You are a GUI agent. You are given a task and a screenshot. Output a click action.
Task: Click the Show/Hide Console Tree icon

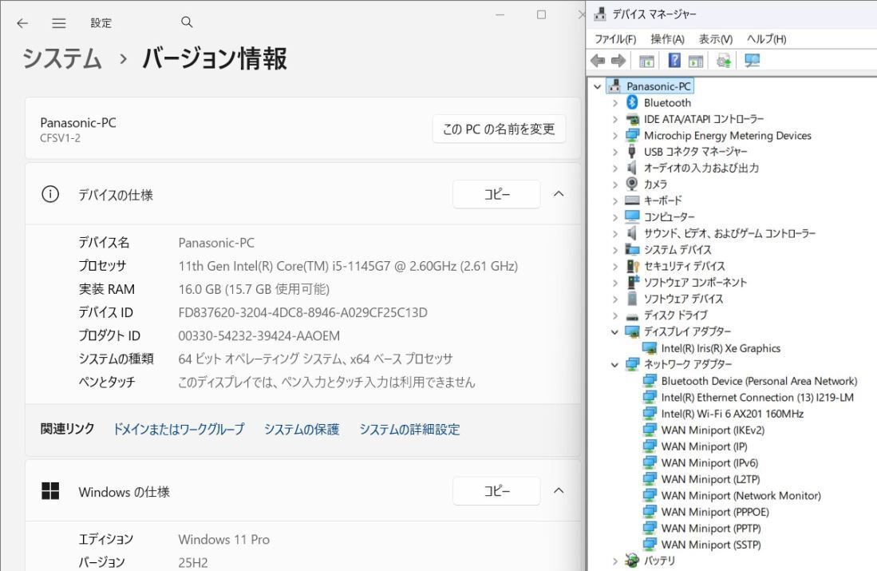[x=647, y=60]
